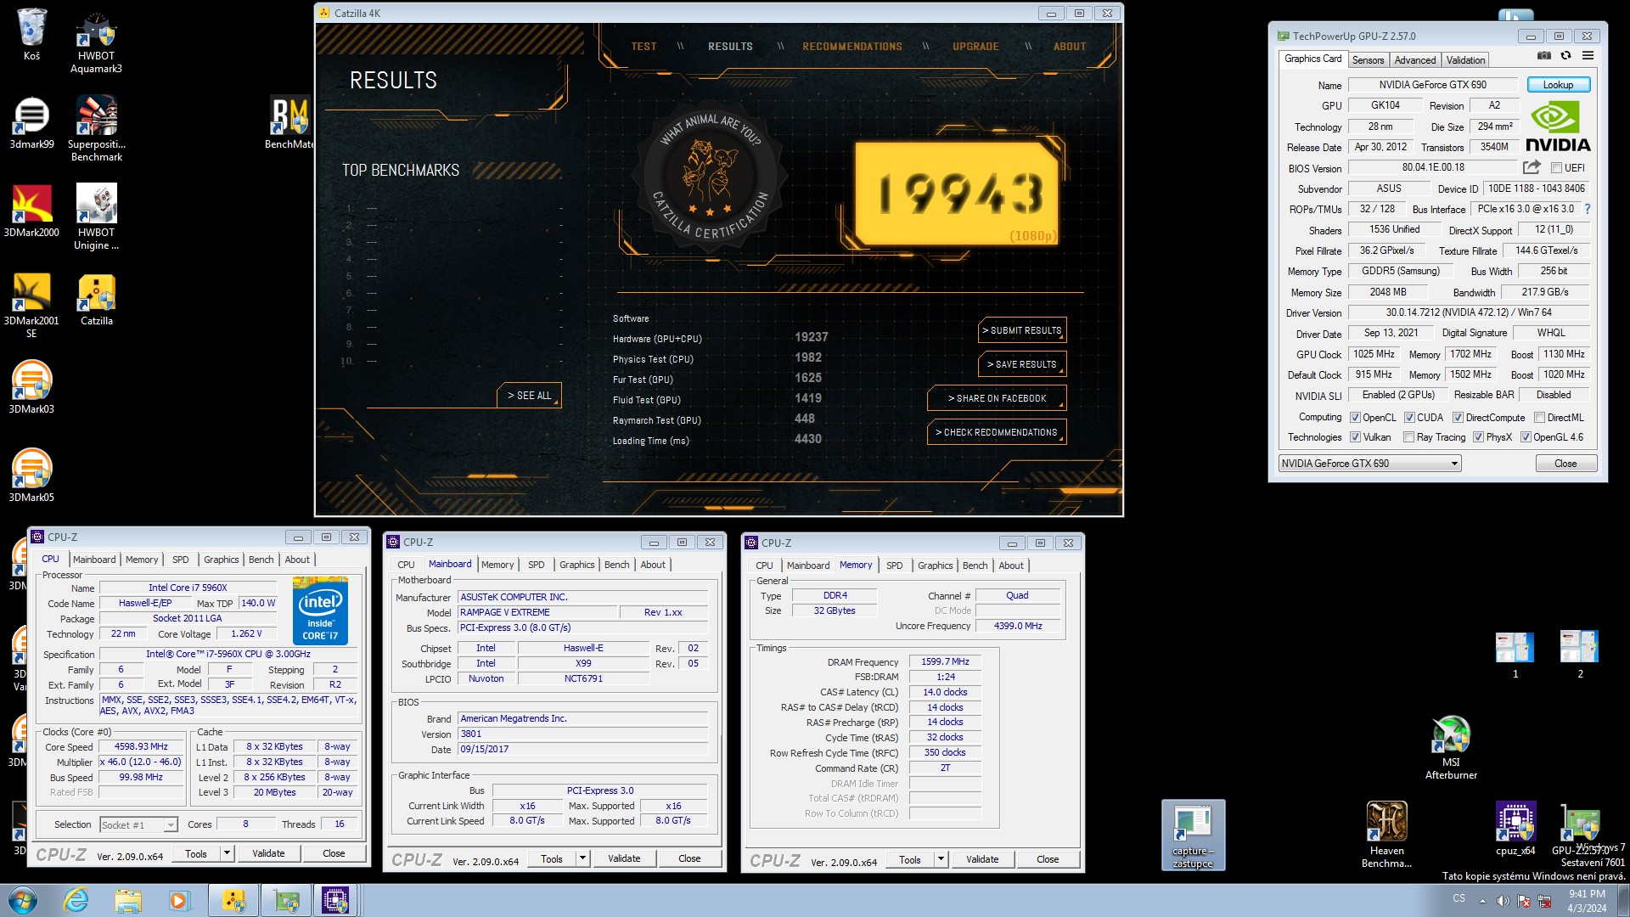Open GPU-Z hamburger menu icon
Screen dimensions: 1630x917
[x=1588, y=56]
